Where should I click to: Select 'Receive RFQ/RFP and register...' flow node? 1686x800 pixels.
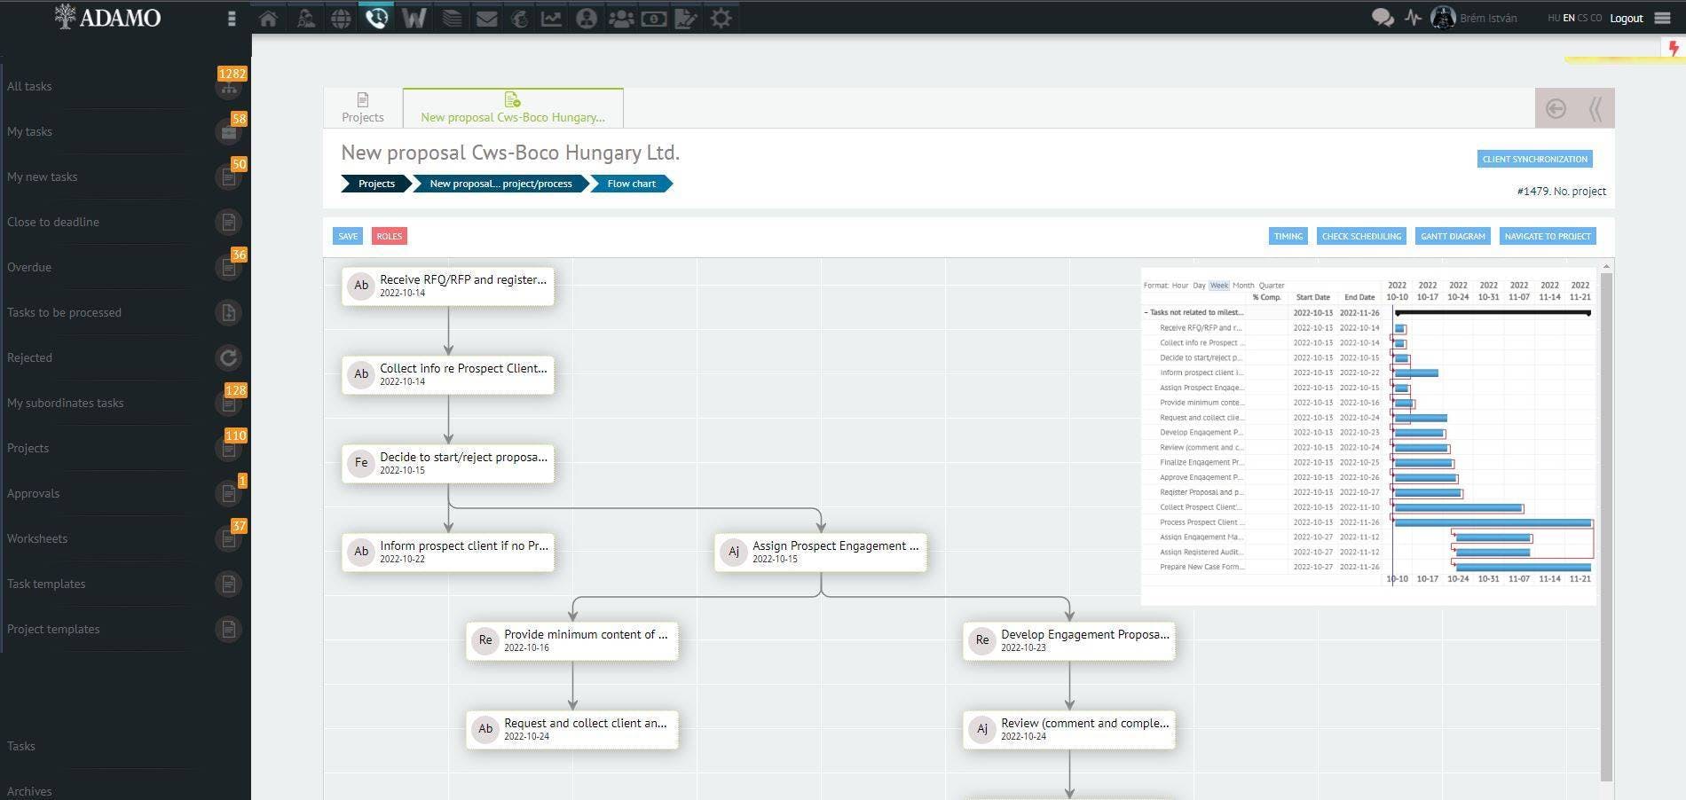pos(448,286)
